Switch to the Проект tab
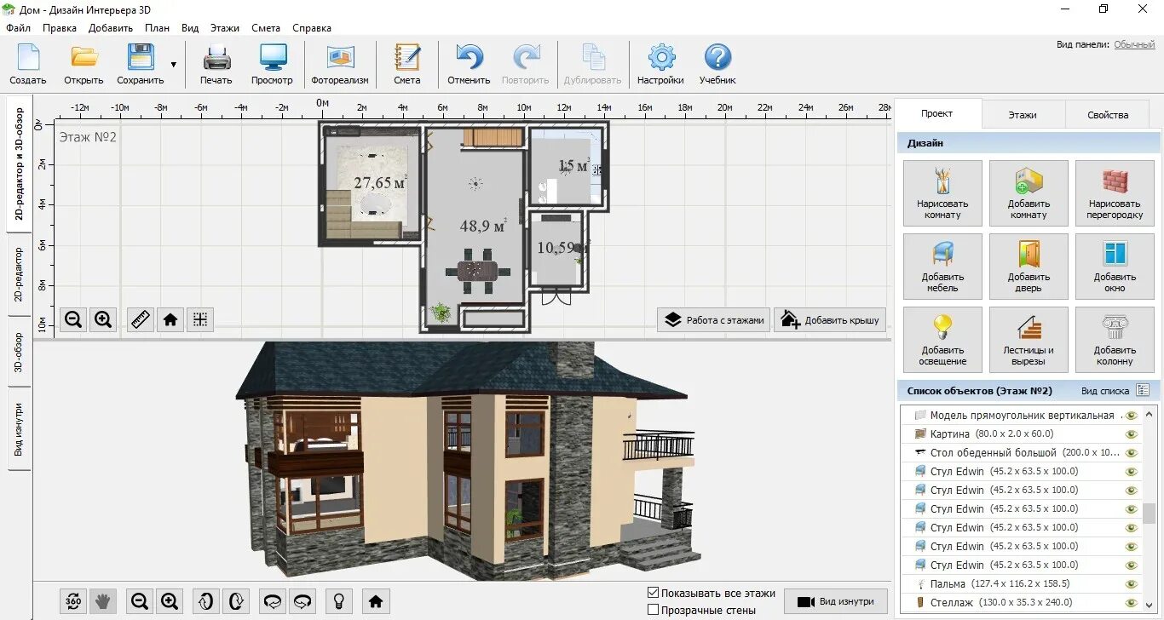The width and height of the screenshot is (1164, 620). [x=937, y=113]
